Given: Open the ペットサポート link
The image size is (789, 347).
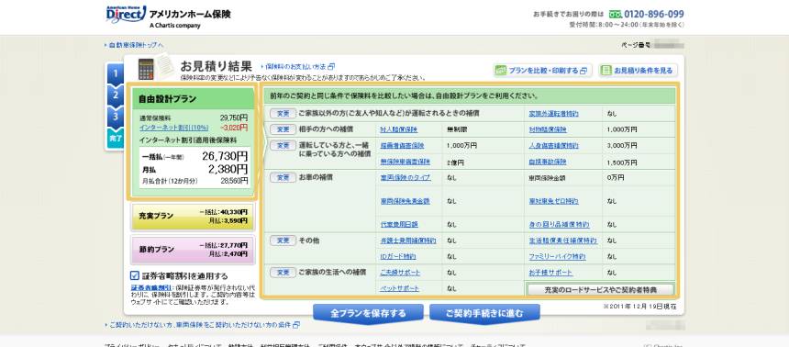Looking at the screenshot, I should pos(399,288).
